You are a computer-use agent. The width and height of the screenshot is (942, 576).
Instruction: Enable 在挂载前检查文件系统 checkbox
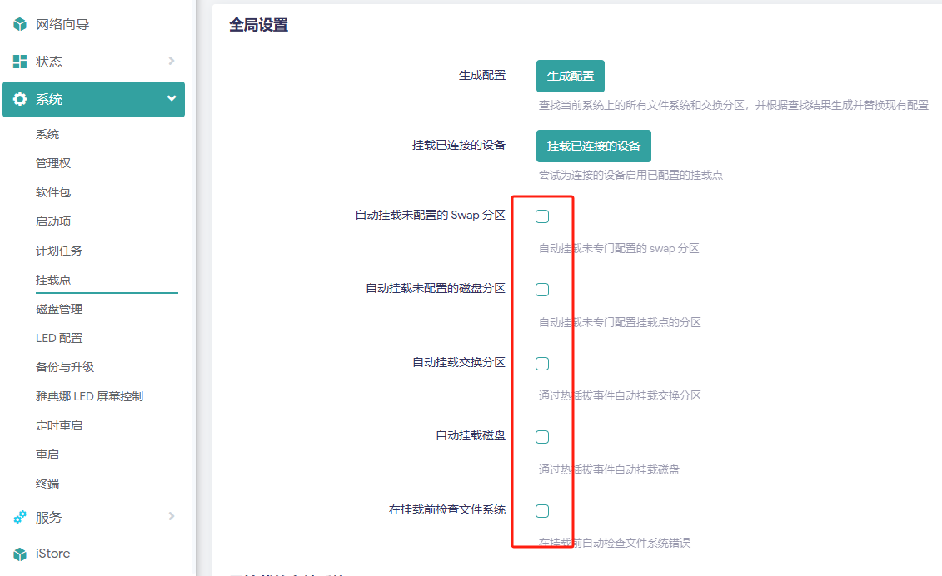coord(542,509)
